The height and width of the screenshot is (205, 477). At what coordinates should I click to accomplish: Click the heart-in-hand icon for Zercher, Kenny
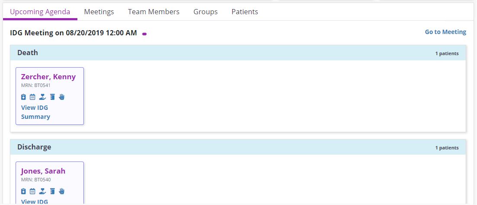pyautogui.click(x=42, y=97)
